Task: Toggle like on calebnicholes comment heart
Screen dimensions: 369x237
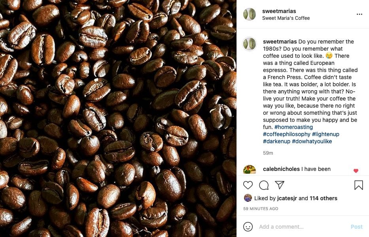Action: (356, 171)
